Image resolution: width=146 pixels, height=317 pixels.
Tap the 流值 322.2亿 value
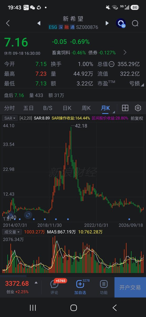(x=130, y=74)
